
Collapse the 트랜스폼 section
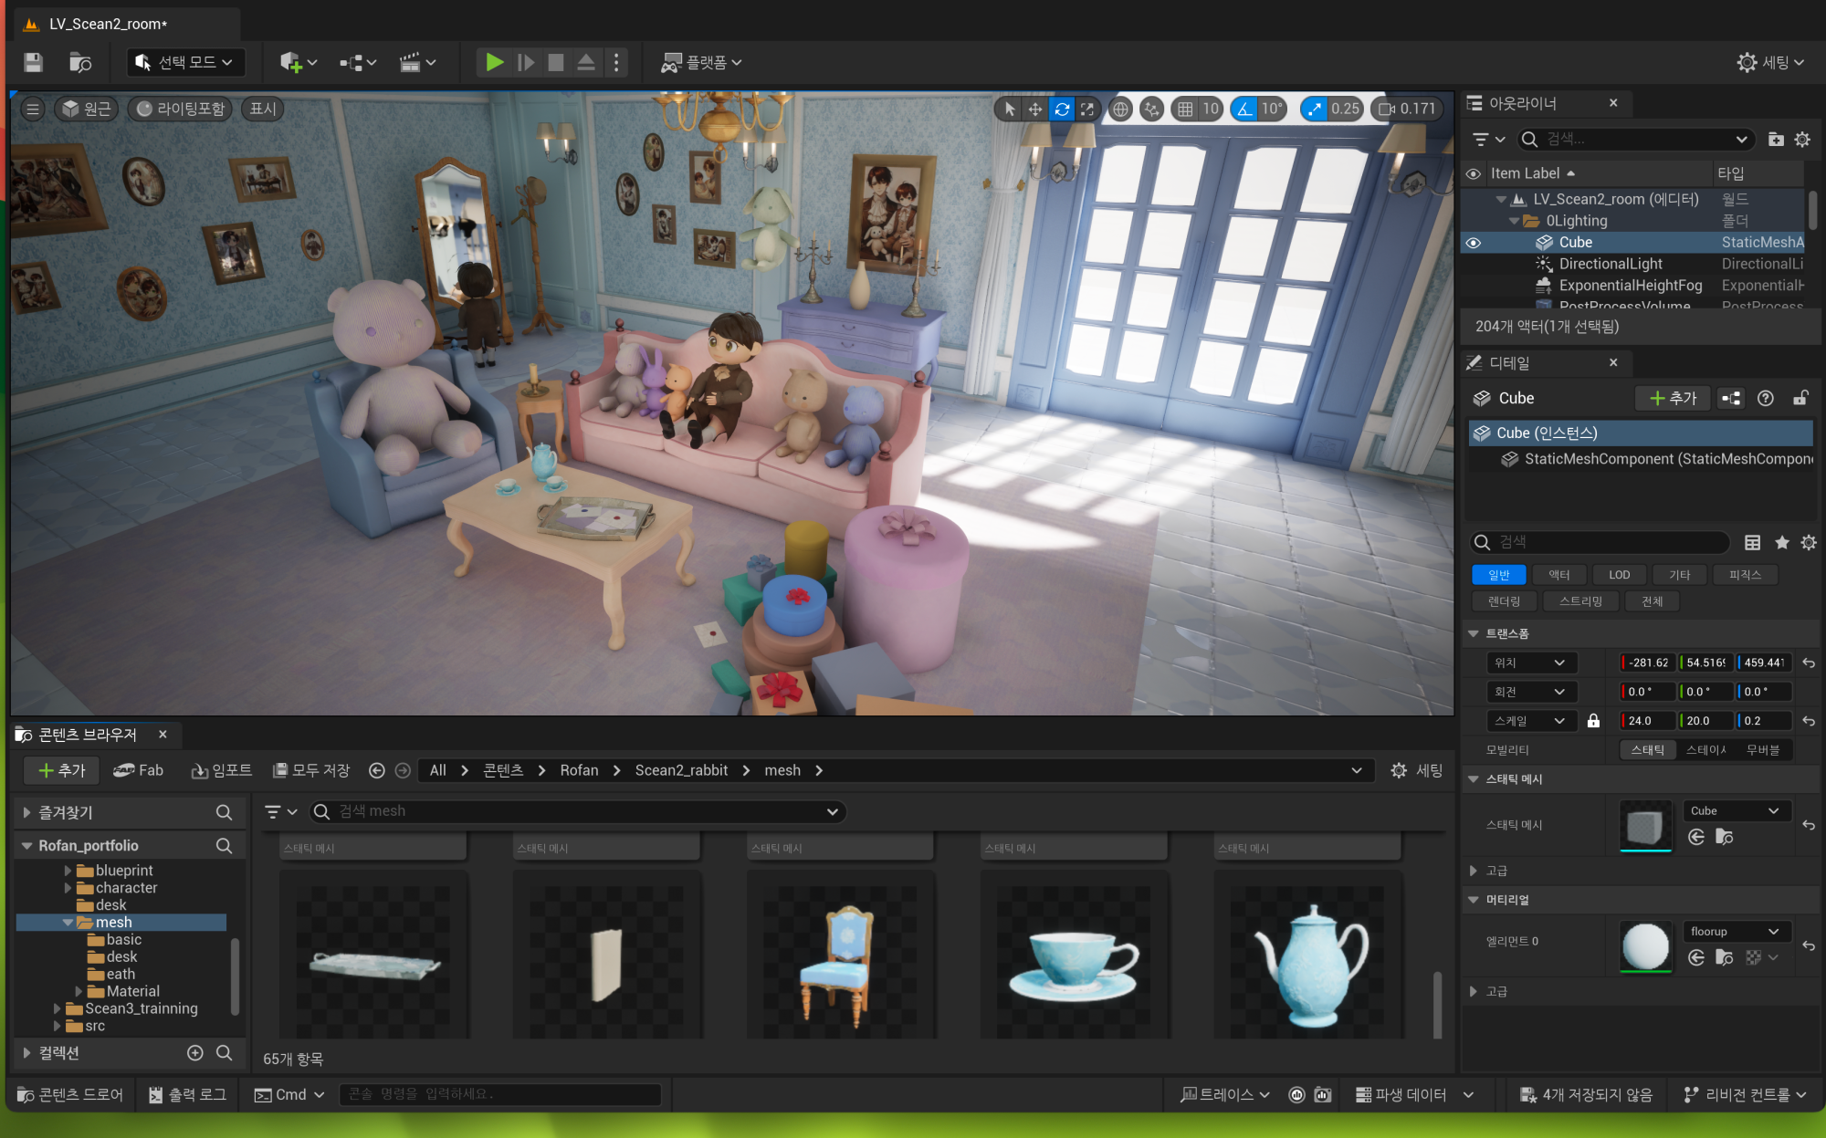(x=1473, y=633)
